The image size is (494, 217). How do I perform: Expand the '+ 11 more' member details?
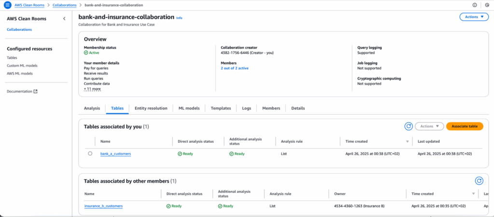pos(92,89)
